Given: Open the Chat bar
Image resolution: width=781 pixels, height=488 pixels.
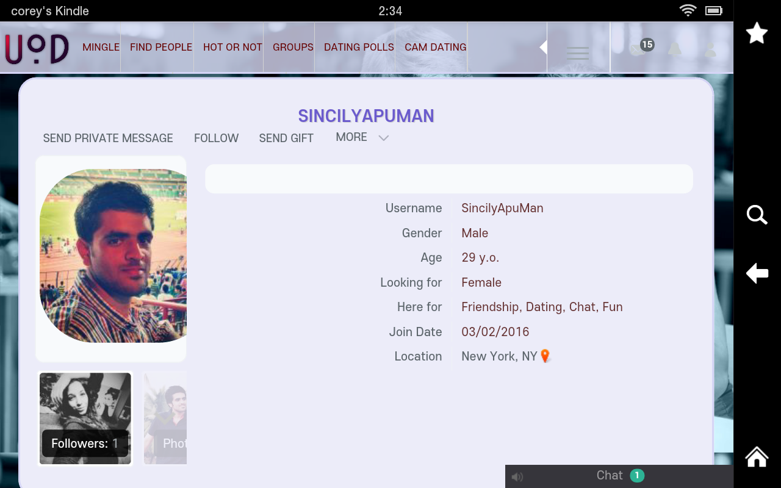Looking at the screenshot, I should coord(619,476).
